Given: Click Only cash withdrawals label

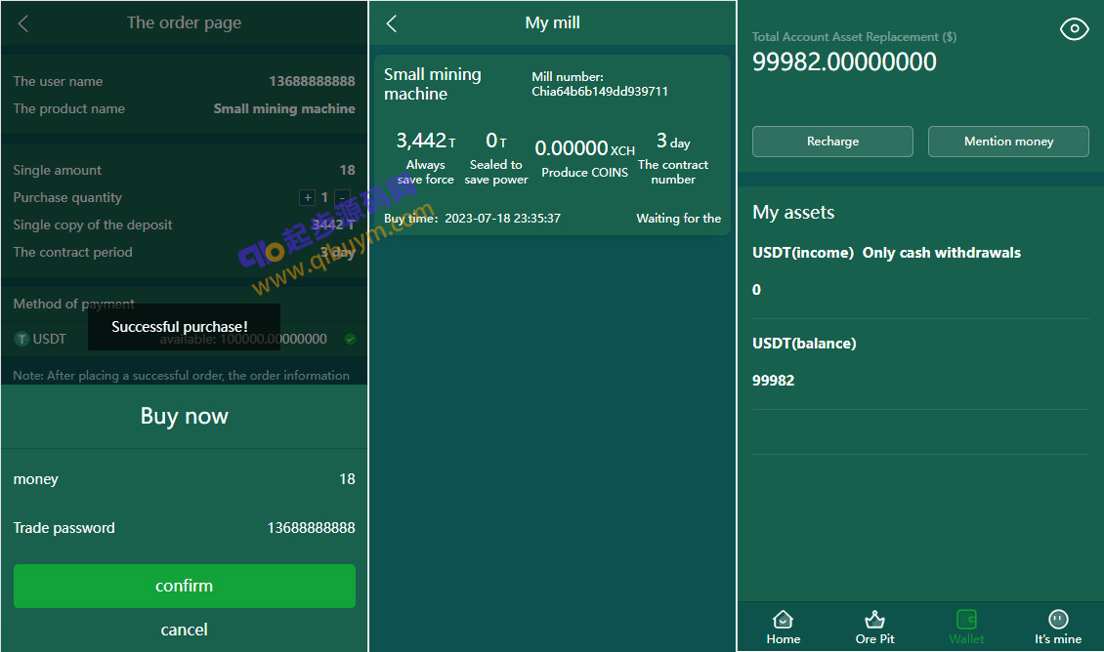Looking at the screenshot, I should click(942, 253).
